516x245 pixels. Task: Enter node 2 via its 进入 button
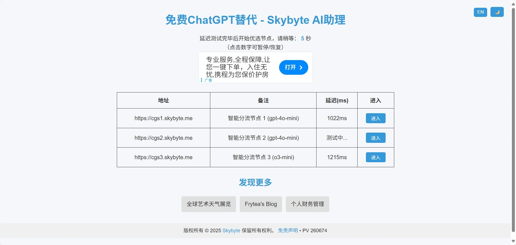(x=376, y=138)
